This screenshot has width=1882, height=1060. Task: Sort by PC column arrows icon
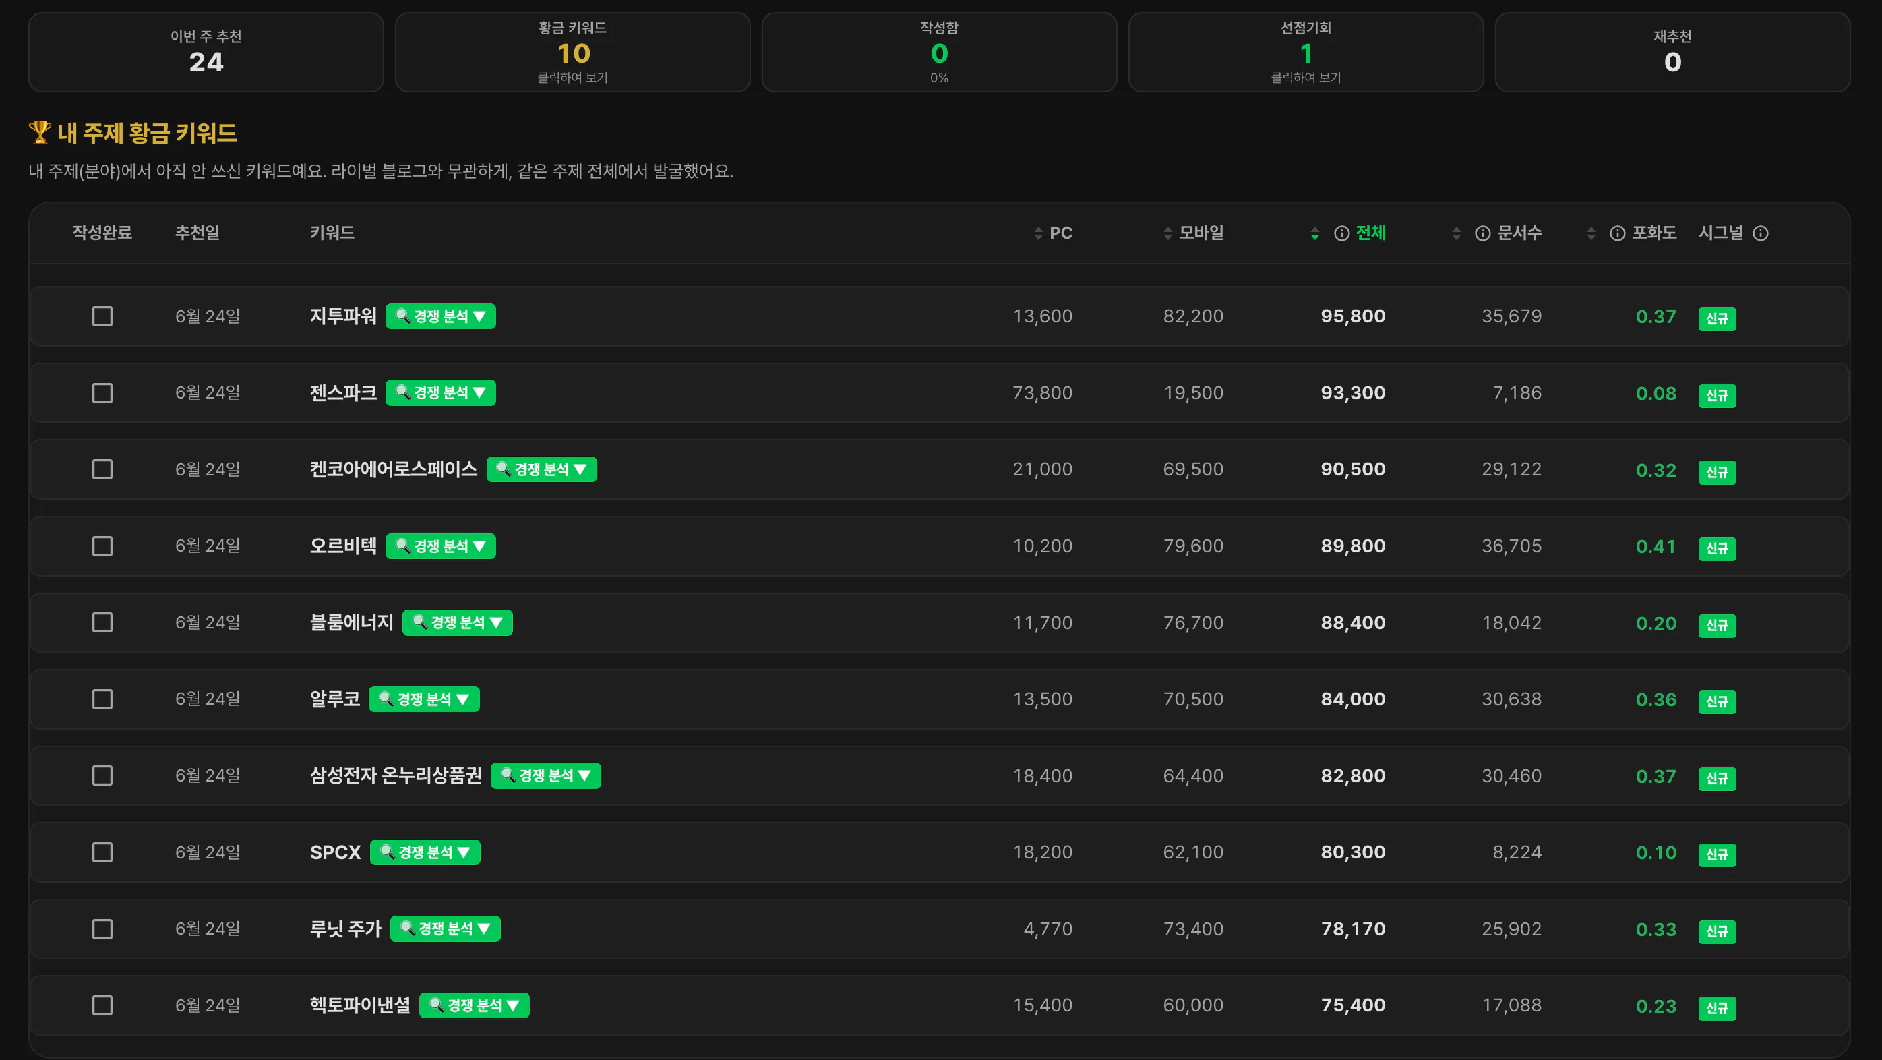point(1038,233)
